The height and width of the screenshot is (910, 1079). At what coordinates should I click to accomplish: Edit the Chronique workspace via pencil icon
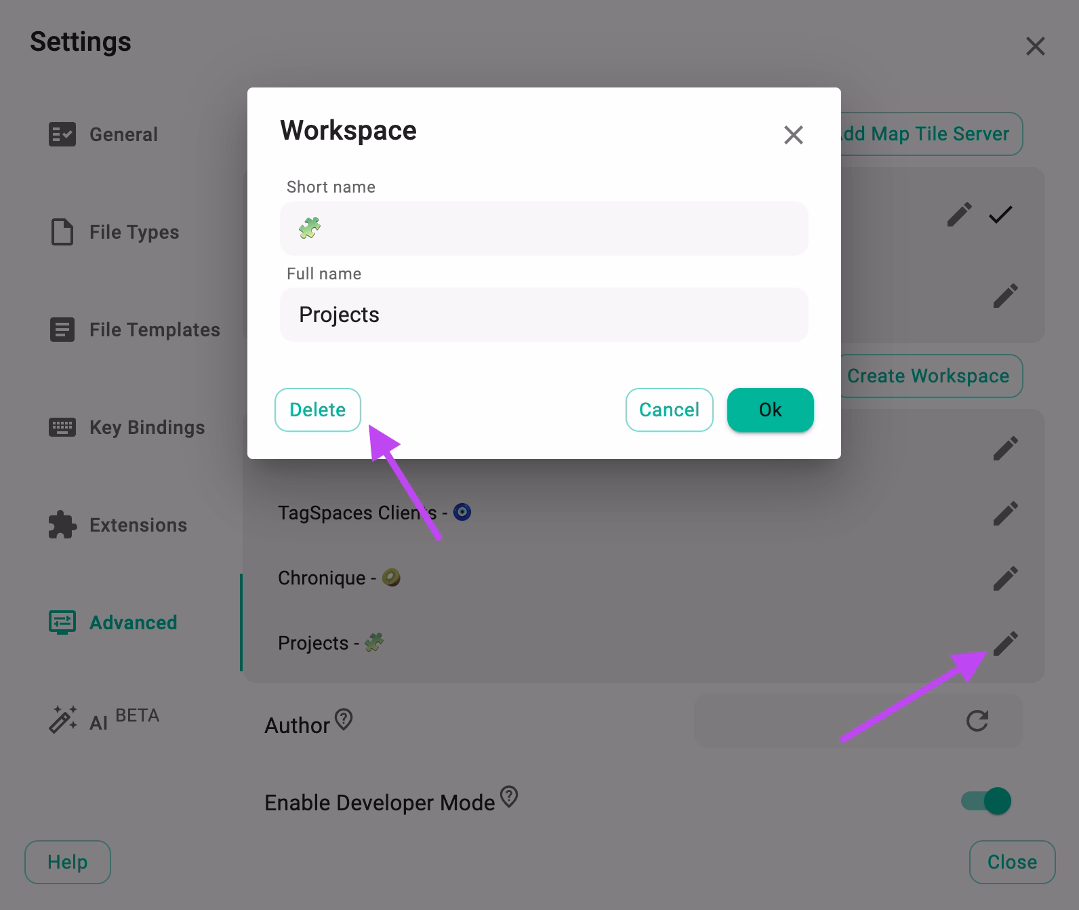pyautogui.click(x=1005, y=578)
